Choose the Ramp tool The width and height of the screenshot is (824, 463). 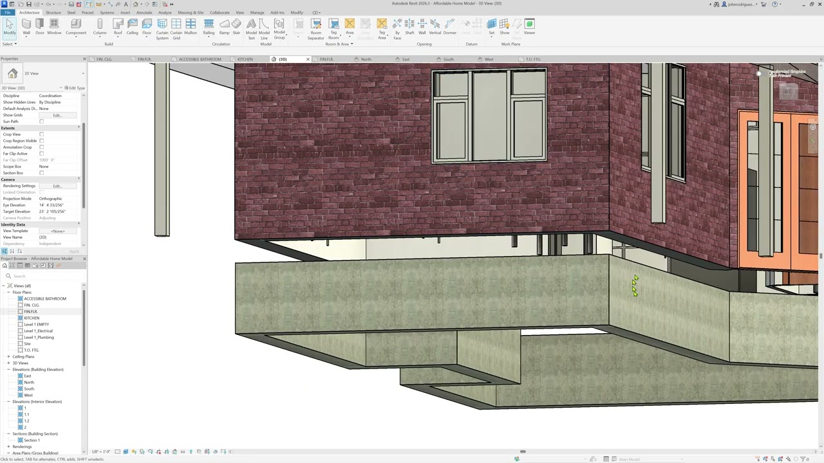click(x=224, y=27)
